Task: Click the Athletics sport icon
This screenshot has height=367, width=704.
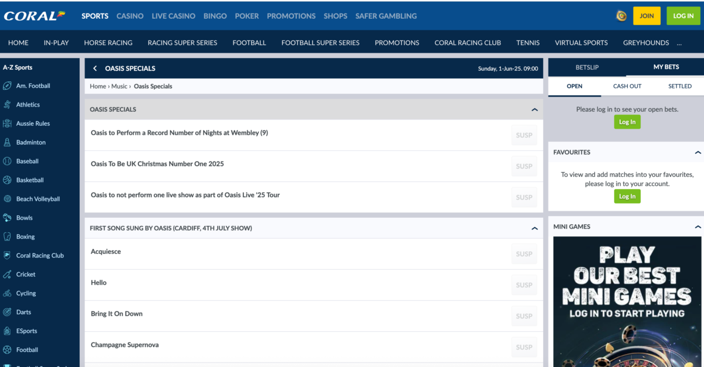Action: (7, 105)
